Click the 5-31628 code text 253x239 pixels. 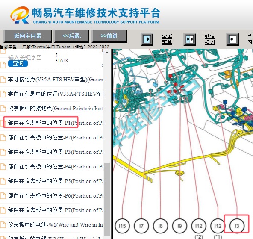point(62,58)
